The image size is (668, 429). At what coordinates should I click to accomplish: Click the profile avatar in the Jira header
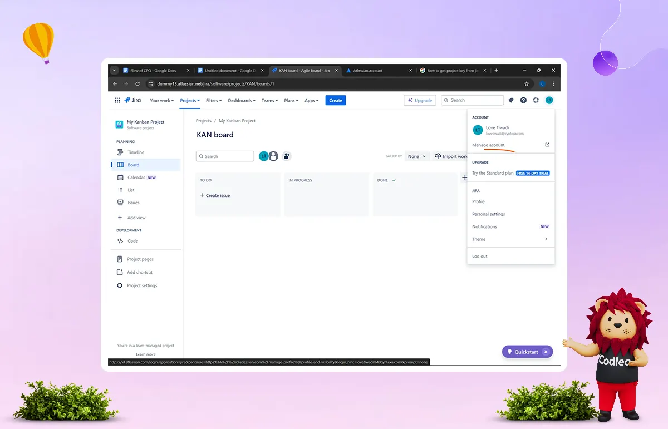click(549, 100)
